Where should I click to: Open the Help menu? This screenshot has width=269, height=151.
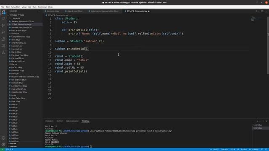click(x=50, y=7)
